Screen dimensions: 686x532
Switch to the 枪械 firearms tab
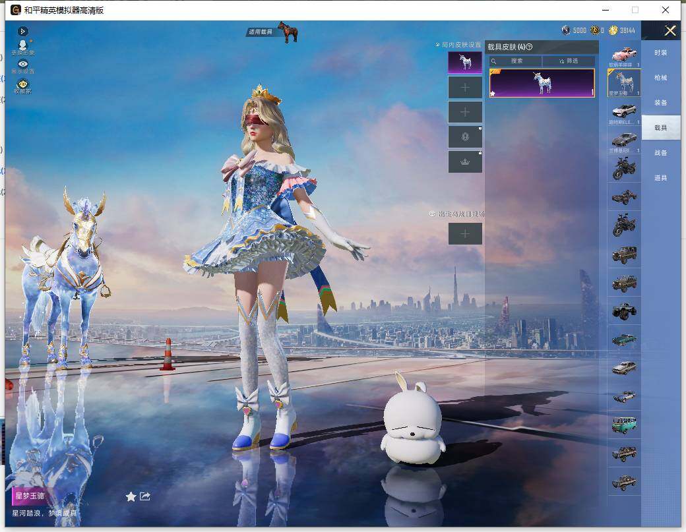point(661,78)
